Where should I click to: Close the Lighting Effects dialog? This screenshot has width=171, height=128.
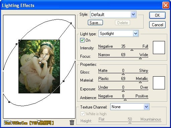pyautogui.click(x=166, y=5)
